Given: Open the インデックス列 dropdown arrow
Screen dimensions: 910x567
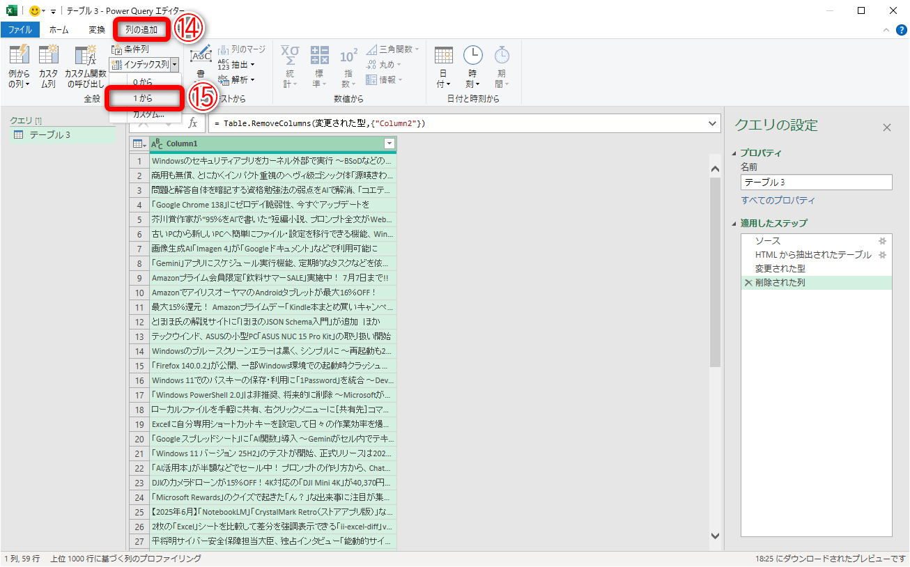Looking at the screenshot, I should 176,64.
